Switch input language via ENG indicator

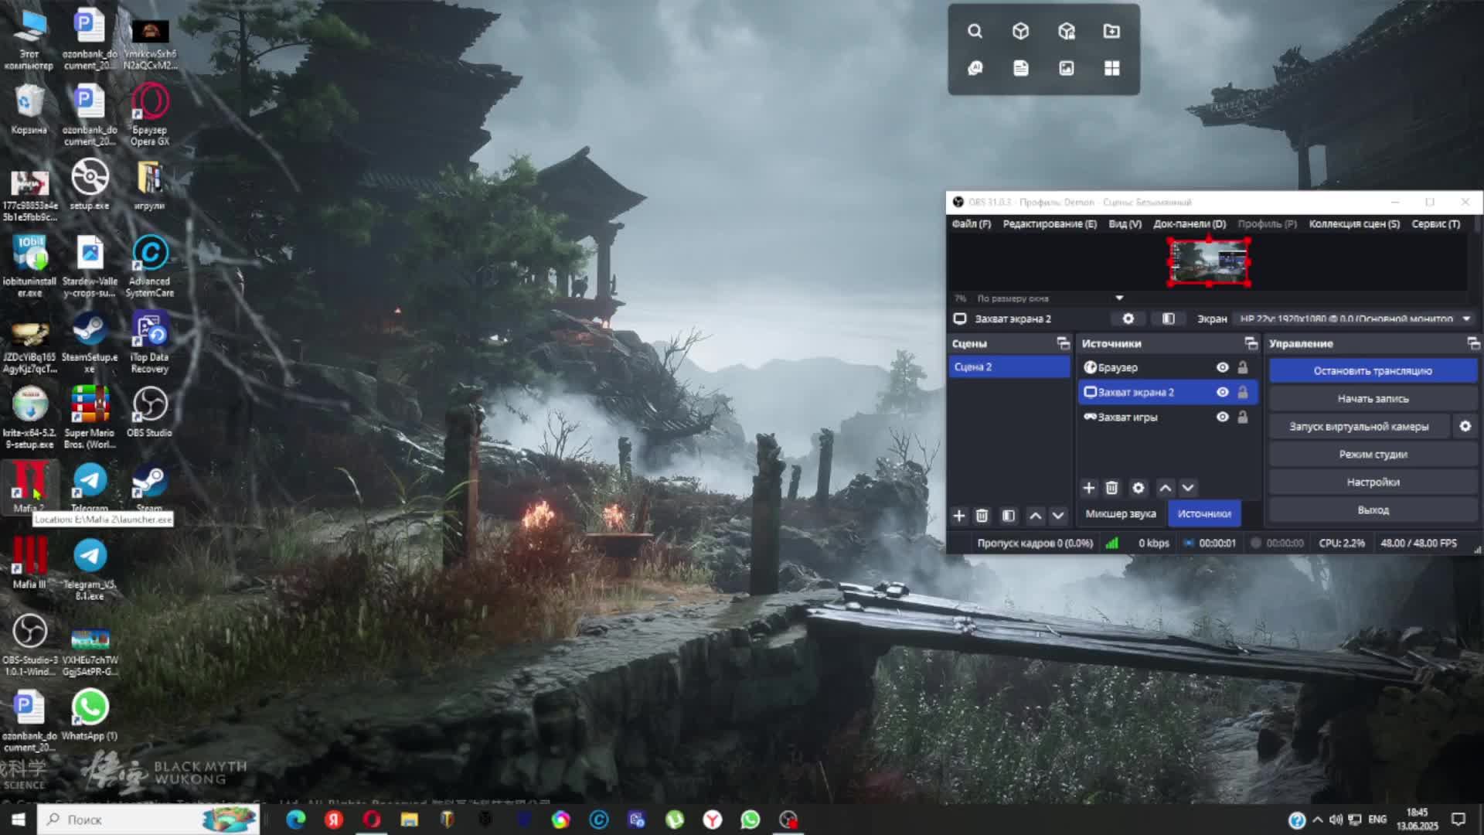[1377, 820]
